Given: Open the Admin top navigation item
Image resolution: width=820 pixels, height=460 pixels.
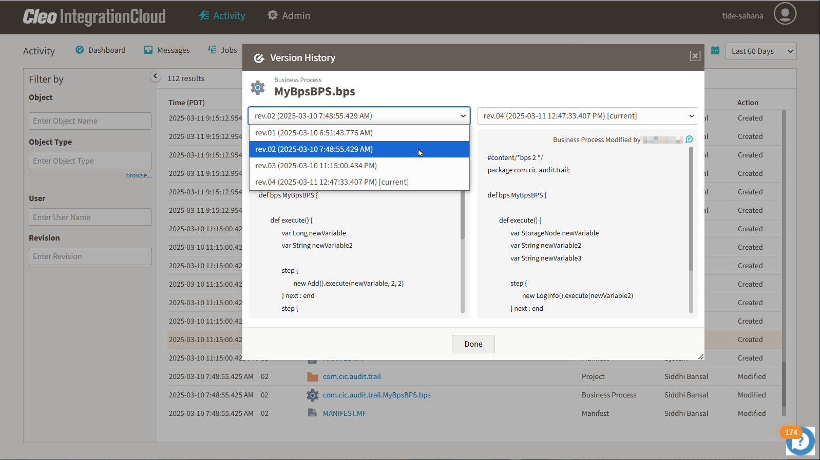Looking at the screenshot, I should (289, 15).
